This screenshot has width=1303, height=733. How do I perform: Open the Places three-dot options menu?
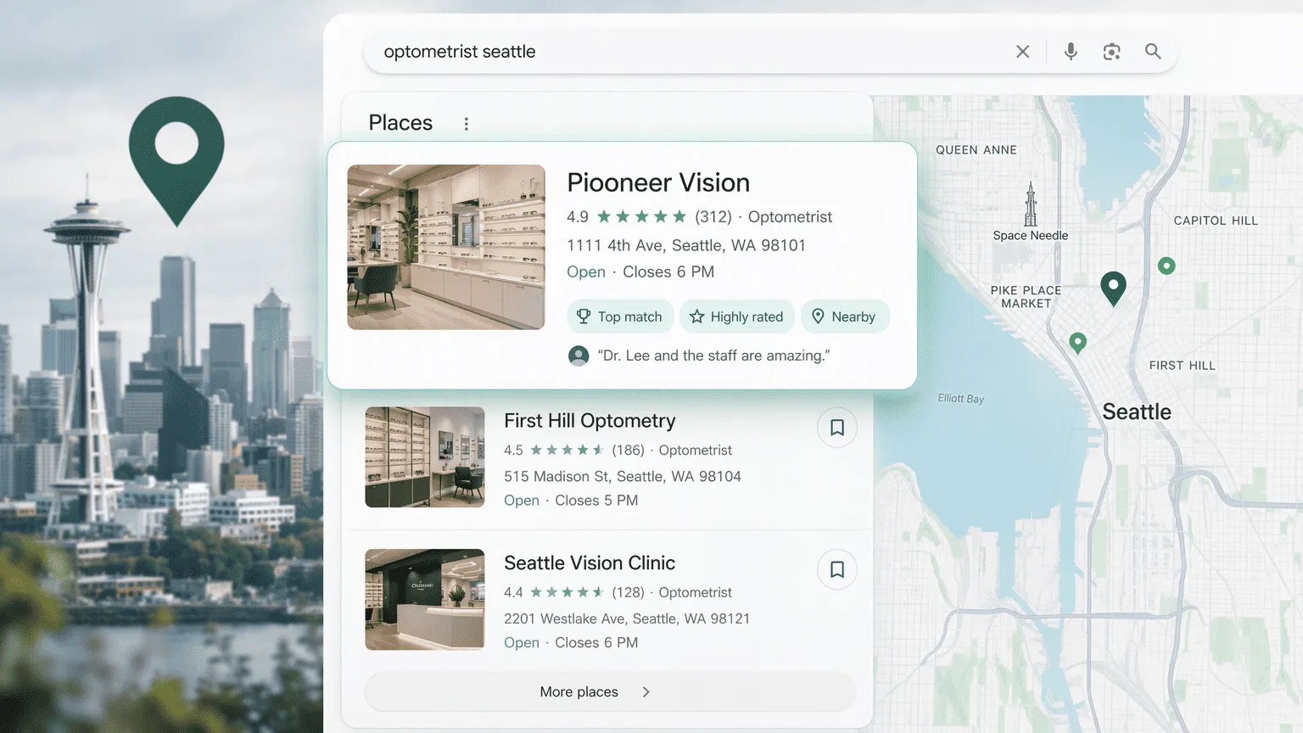(466, 124)
